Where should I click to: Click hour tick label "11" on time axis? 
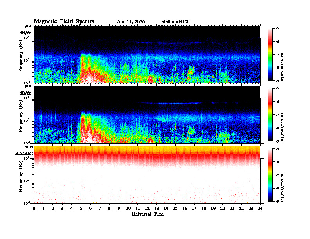138,208
